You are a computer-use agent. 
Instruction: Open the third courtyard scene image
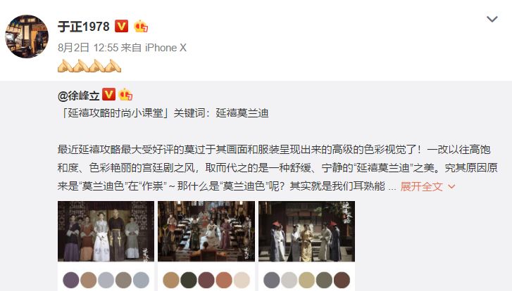[306, 231]
